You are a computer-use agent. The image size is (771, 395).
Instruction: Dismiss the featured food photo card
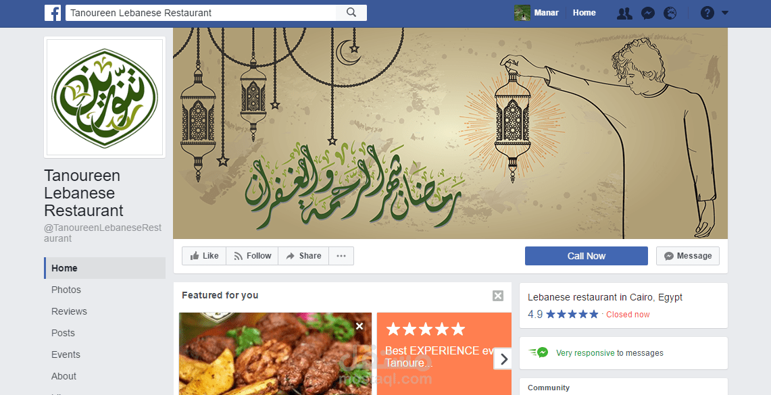[359, 326]
